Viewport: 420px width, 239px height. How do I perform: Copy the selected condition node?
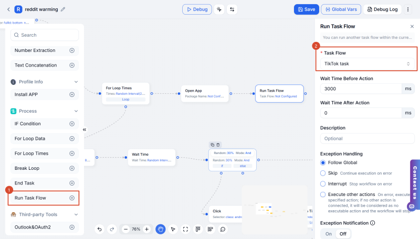tap(213, 145)
